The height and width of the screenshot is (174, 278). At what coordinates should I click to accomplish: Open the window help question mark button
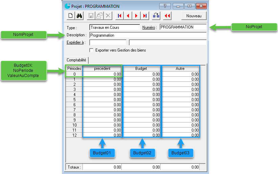click(165, 6)
